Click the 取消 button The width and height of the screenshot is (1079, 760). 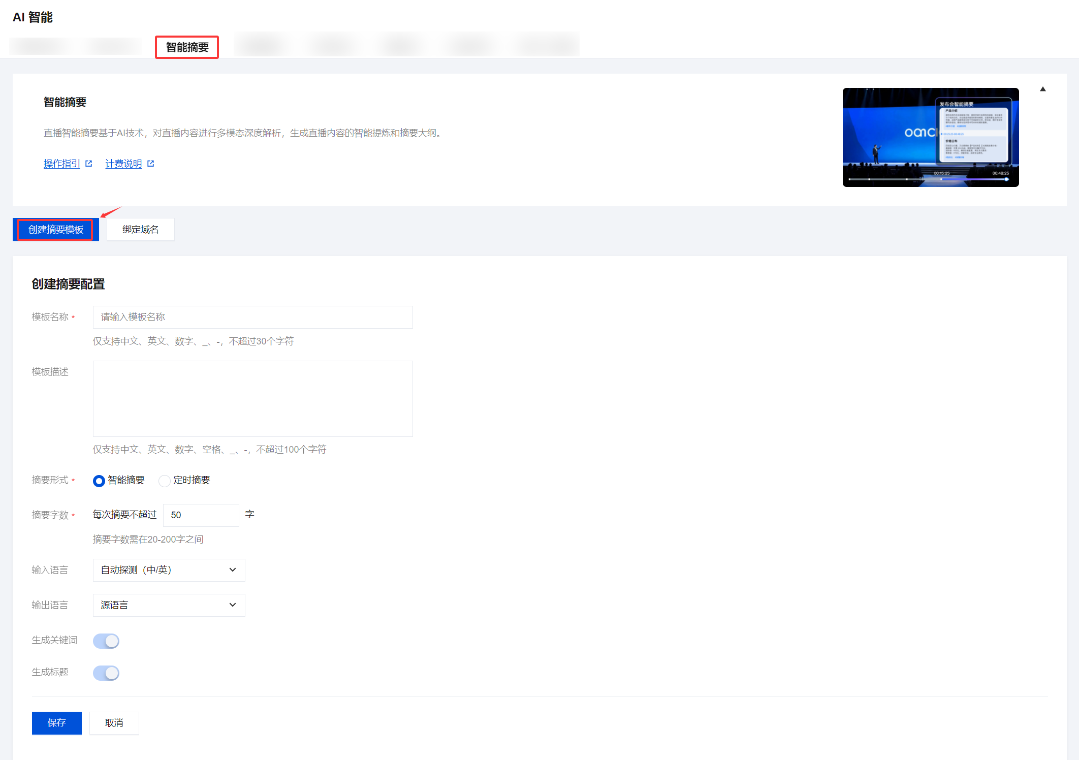pyautogui.click(x=114, y=723)
